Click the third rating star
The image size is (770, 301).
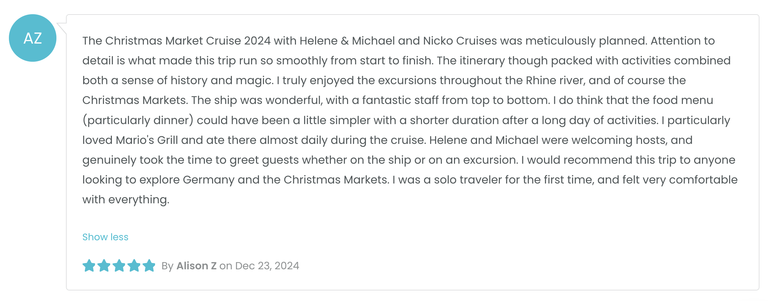coord(119,266)
